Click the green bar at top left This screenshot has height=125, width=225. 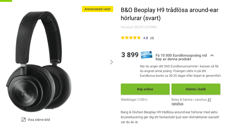click(6, 1)
